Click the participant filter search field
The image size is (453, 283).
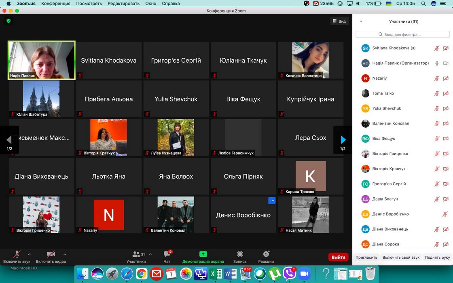coord(402,34)
